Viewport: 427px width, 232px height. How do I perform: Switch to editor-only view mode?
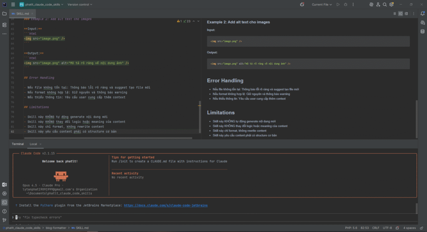tap(394, 13)
